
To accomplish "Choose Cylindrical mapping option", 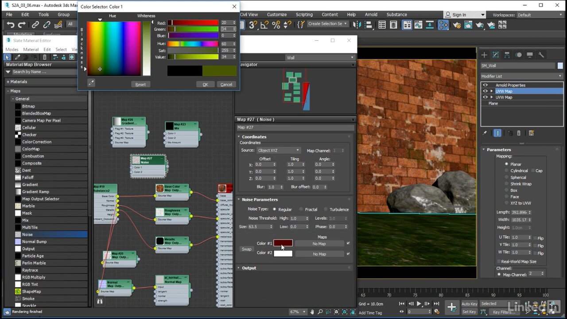I will click(507, 171).
